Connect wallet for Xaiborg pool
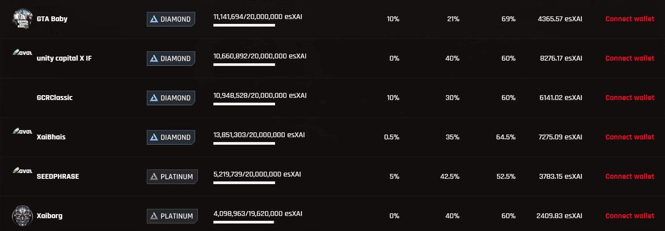665x231 pixels. [x=630, y=216]
